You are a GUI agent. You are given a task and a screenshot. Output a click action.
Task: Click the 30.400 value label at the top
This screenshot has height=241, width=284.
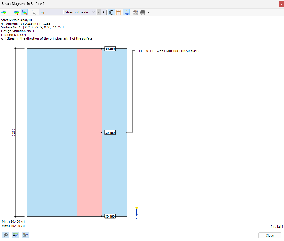click(x=110, y=49)
